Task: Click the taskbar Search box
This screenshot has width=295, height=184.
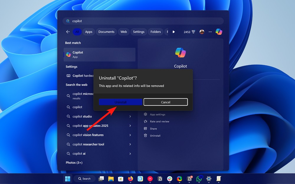Action: tap(84, 179)
